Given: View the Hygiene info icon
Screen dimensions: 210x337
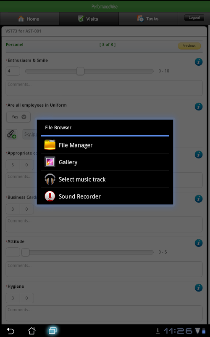Looking at the screenshot, I should [199, 288].
